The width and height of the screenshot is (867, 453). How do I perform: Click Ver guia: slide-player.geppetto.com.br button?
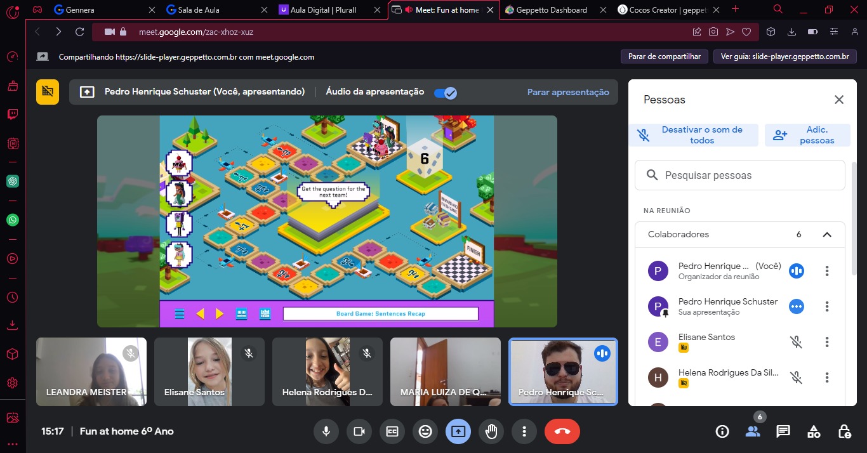click(785, 56)
